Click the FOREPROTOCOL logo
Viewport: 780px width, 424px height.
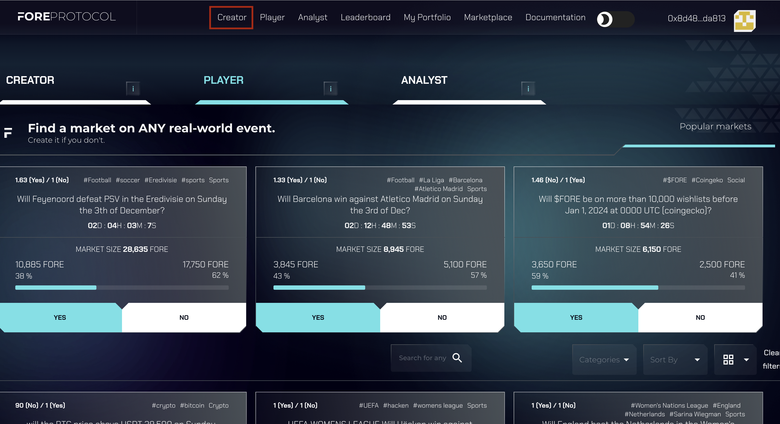[x=67, y=17]
